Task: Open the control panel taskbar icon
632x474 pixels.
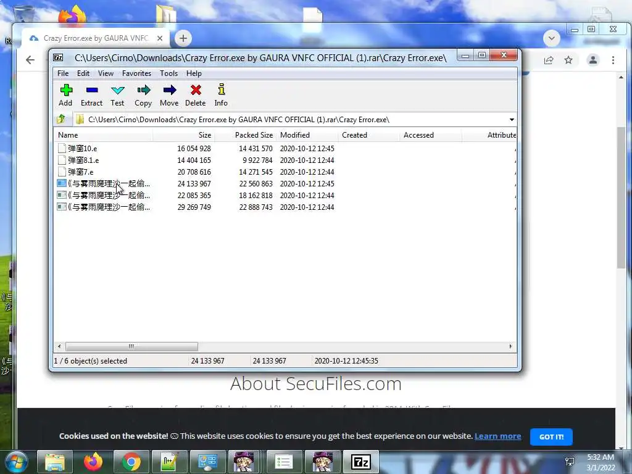Action: pyautogui.click(x=207, y=462)
